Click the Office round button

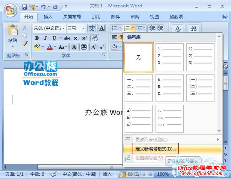tap(10, 10)
